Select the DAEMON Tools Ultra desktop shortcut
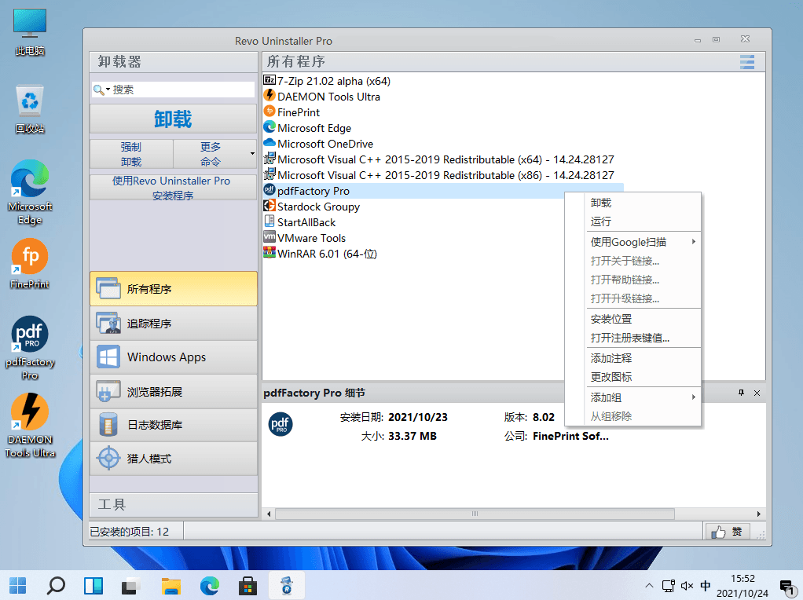This screenshot has width=803, height=600. (30, 426)
